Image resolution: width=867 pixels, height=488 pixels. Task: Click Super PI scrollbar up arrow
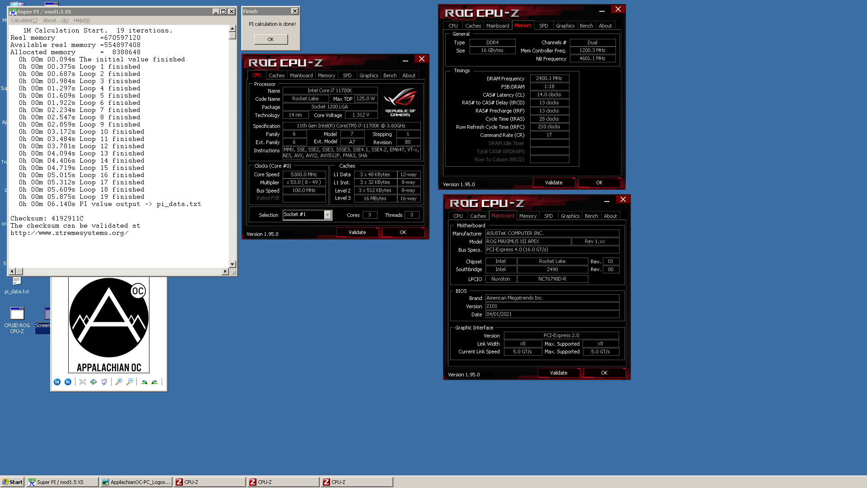coord(233,28)
